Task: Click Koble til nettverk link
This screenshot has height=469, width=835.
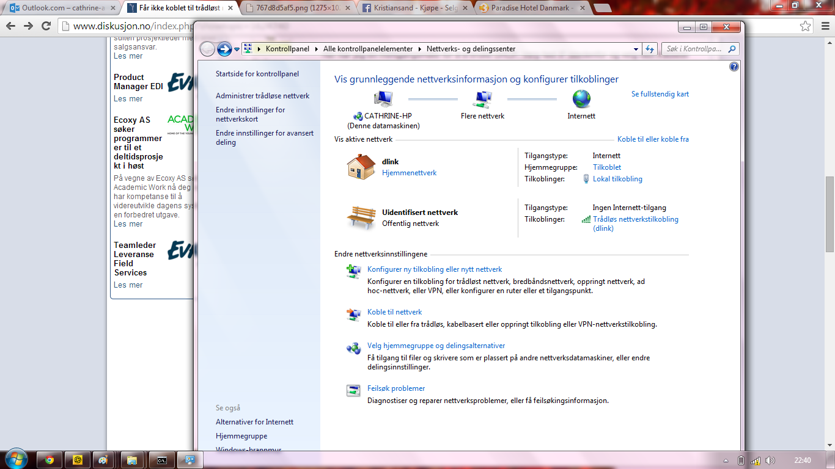Action: (395, 312)
